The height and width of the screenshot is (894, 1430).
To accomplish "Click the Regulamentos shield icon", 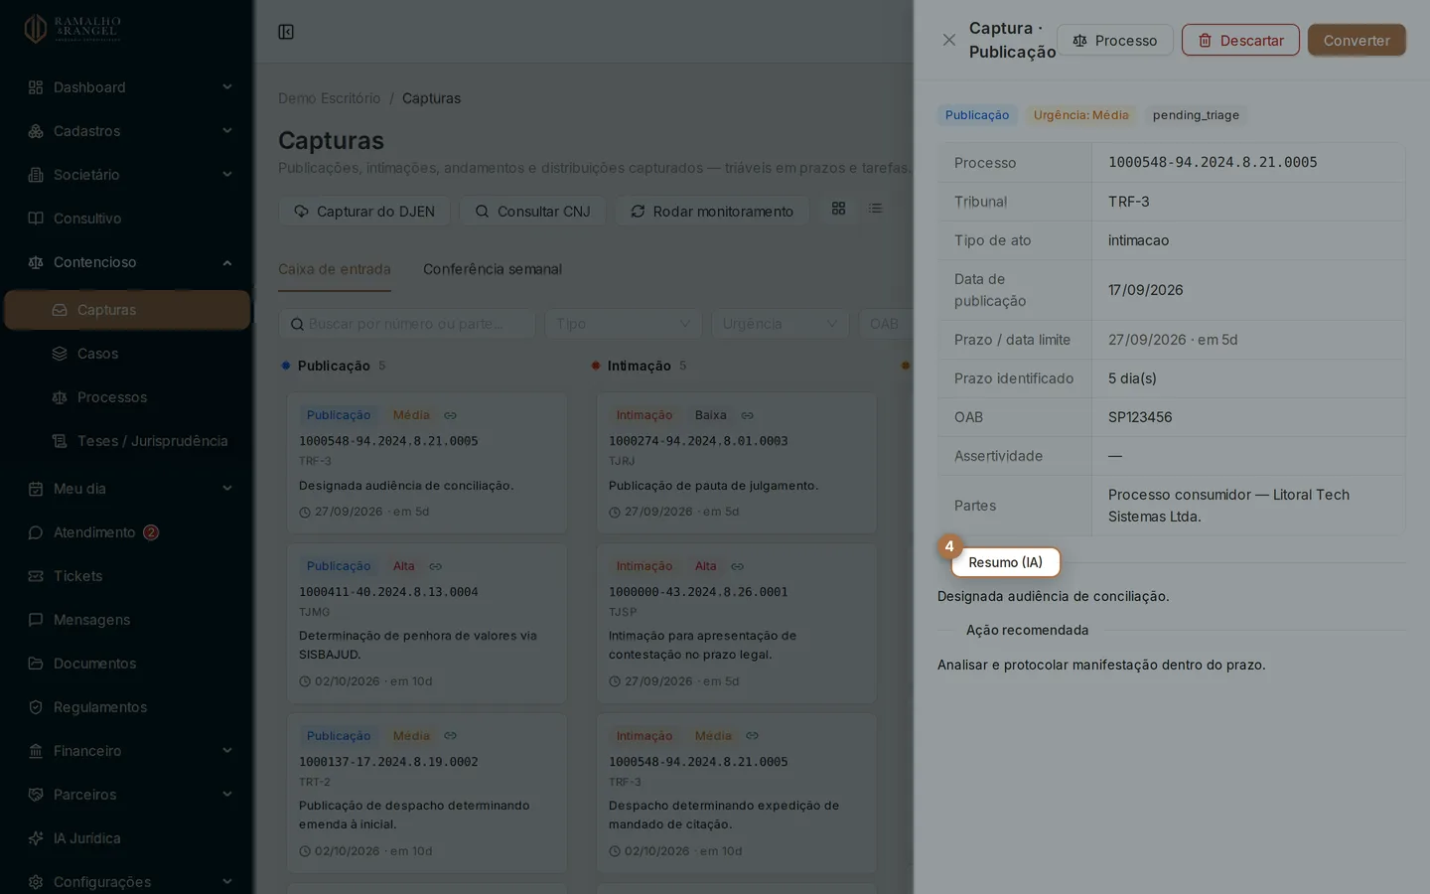I will pos(36,707).
